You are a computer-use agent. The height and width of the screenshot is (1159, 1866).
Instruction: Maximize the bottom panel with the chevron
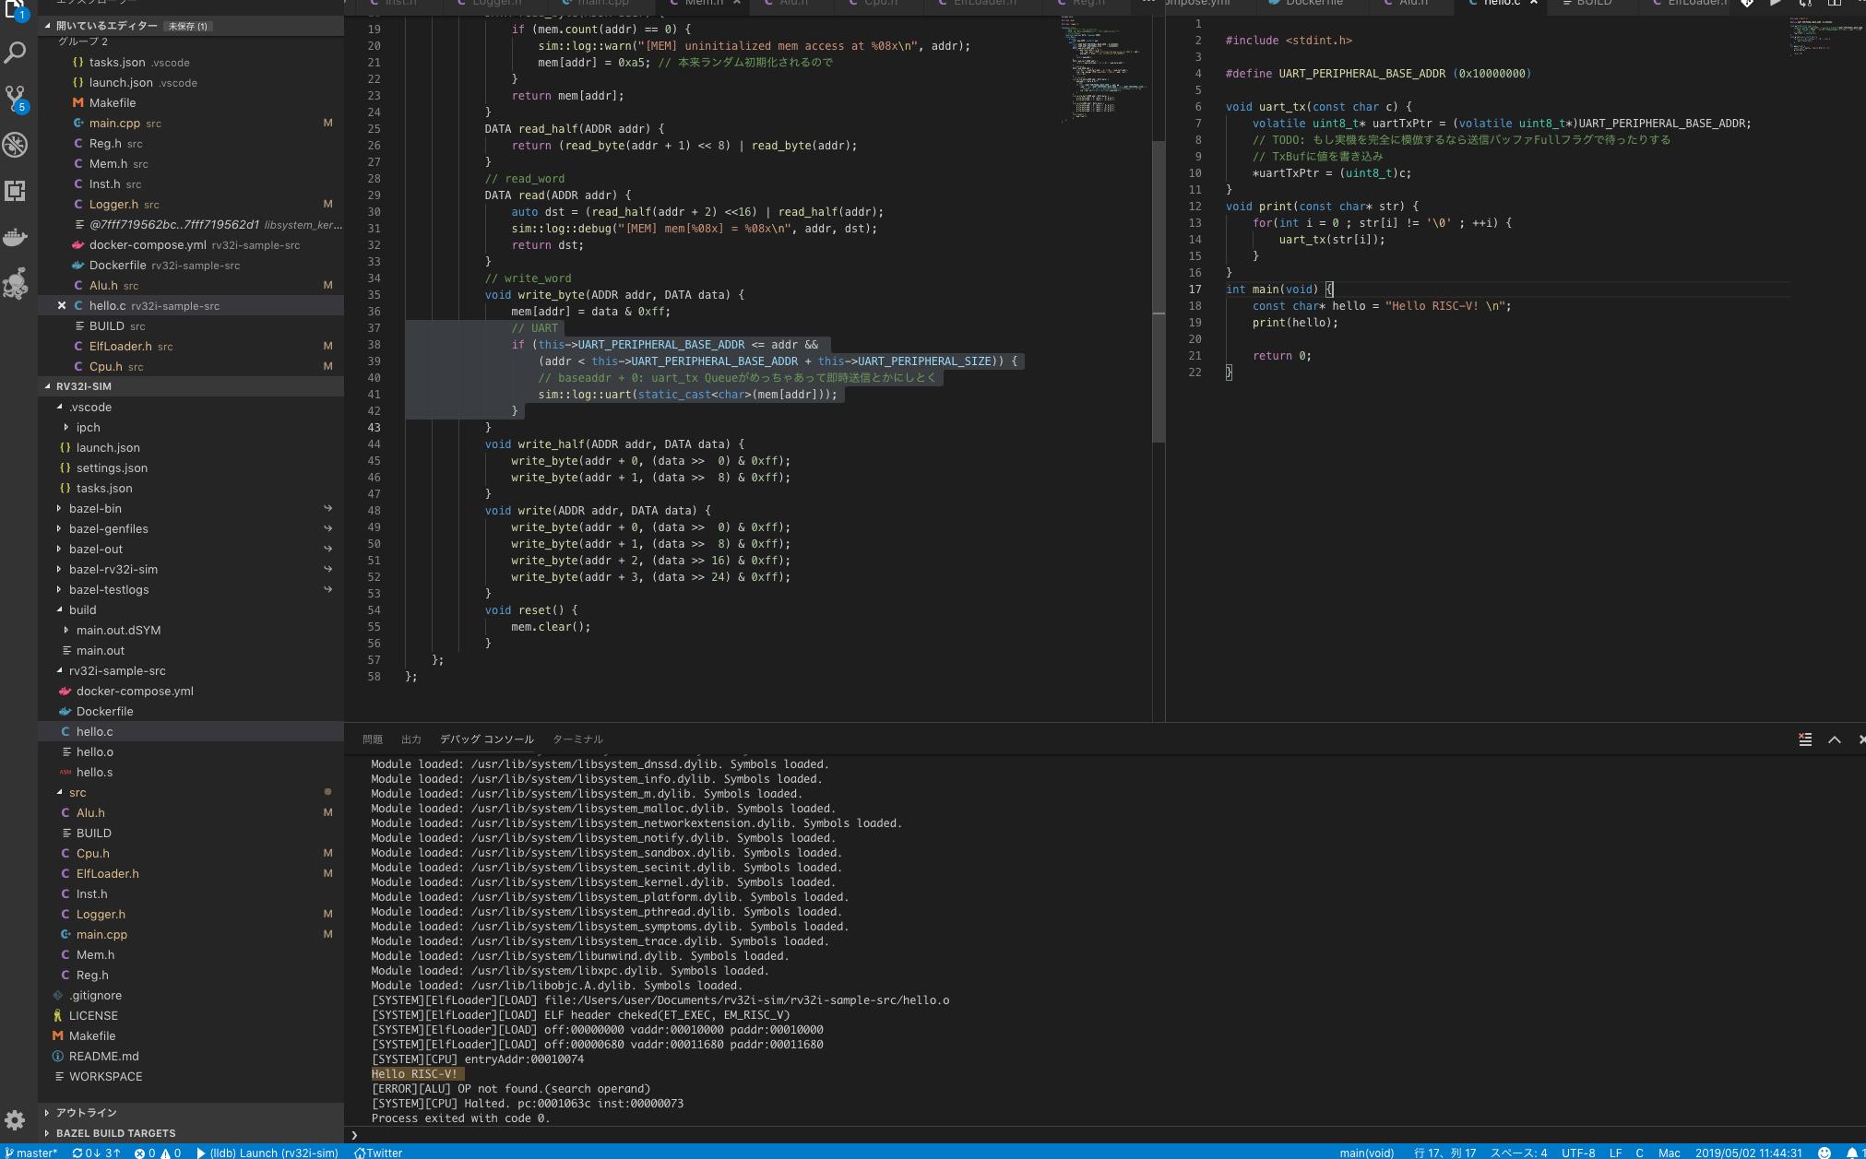1835,739
